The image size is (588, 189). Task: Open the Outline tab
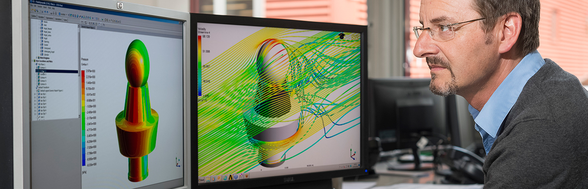34,16
